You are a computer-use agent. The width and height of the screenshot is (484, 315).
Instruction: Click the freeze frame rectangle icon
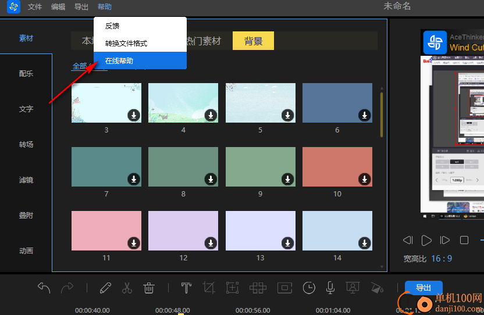click(x=284, y=288)
